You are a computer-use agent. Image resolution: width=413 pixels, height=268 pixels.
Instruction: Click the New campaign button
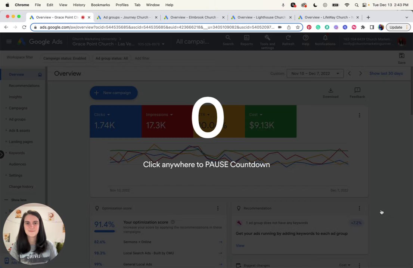114,93
